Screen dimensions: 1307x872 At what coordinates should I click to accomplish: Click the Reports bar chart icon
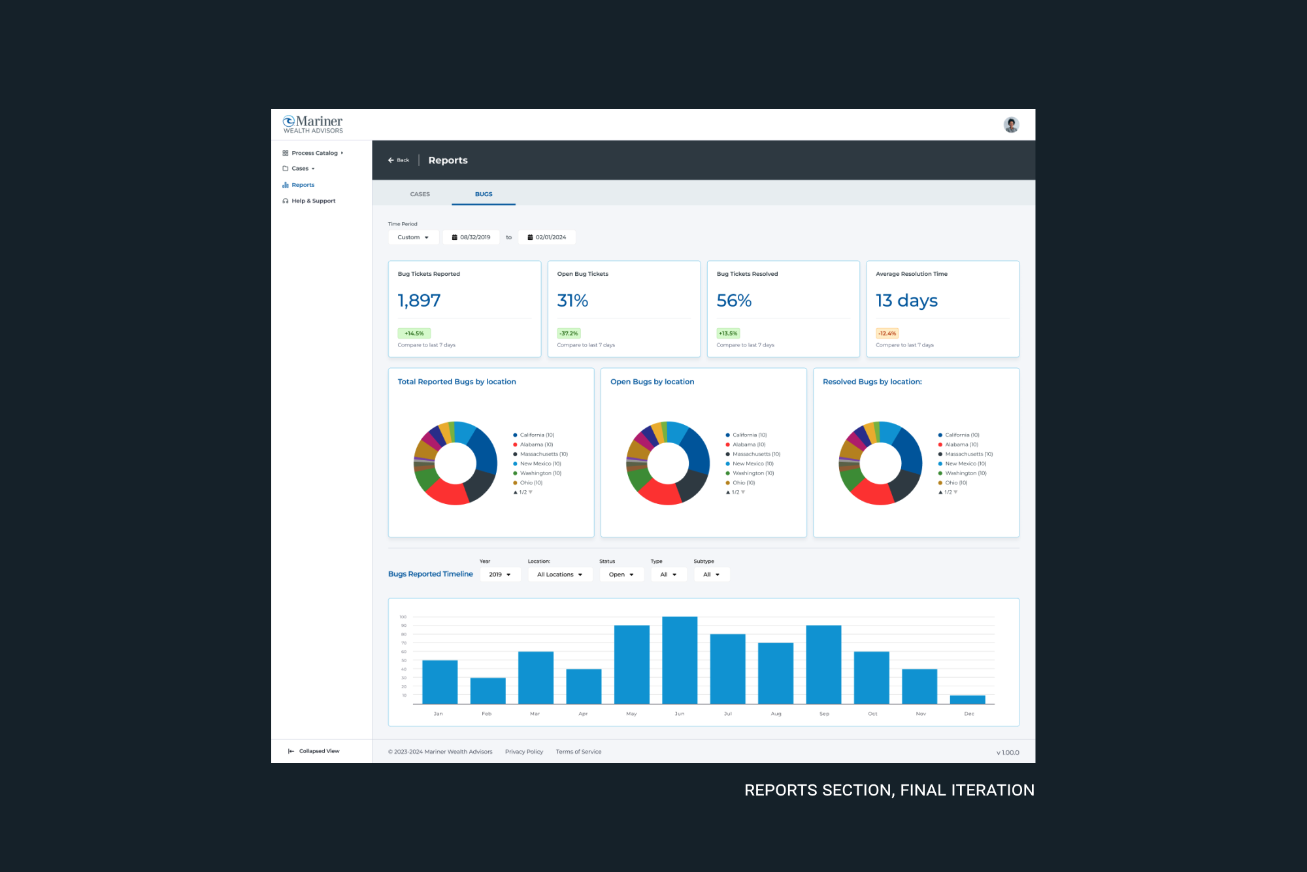(x=285, y=185)
